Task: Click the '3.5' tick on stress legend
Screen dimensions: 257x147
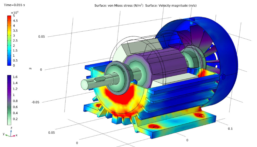Action: pos(15,31)
